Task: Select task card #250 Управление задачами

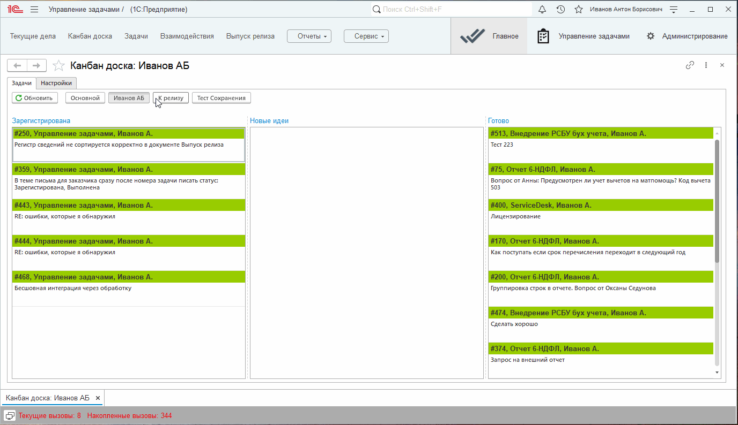Action: (129, 145)
